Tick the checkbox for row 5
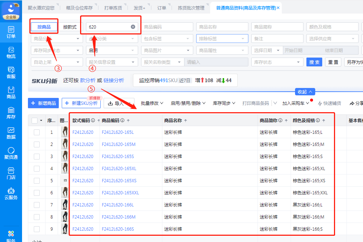The height and width of the screenshot is (242, 363). [x=37, y=181]
